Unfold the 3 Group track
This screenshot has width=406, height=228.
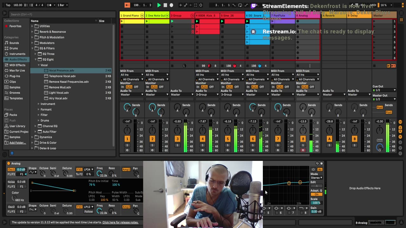pyautogui.click(x=192, y=16)
